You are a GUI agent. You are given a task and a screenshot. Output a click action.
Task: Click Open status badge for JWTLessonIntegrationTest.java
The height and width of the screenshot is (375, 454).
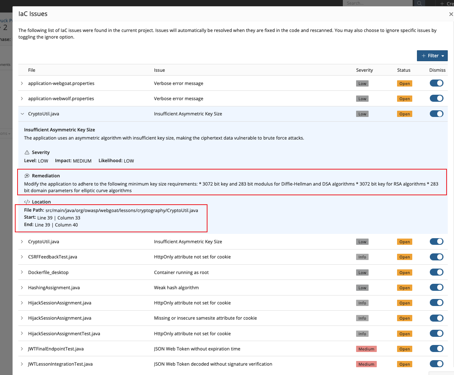(404, 364)
